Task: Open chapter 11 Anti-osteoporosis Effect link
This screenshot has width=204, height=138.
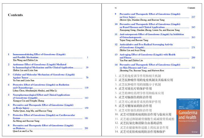Action: (x=152, y=36)
